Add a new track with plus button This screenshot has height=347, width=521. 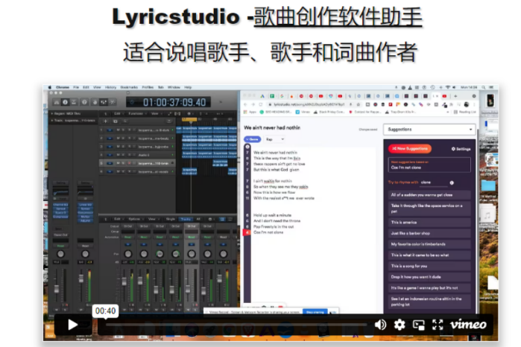coord(105,121)
